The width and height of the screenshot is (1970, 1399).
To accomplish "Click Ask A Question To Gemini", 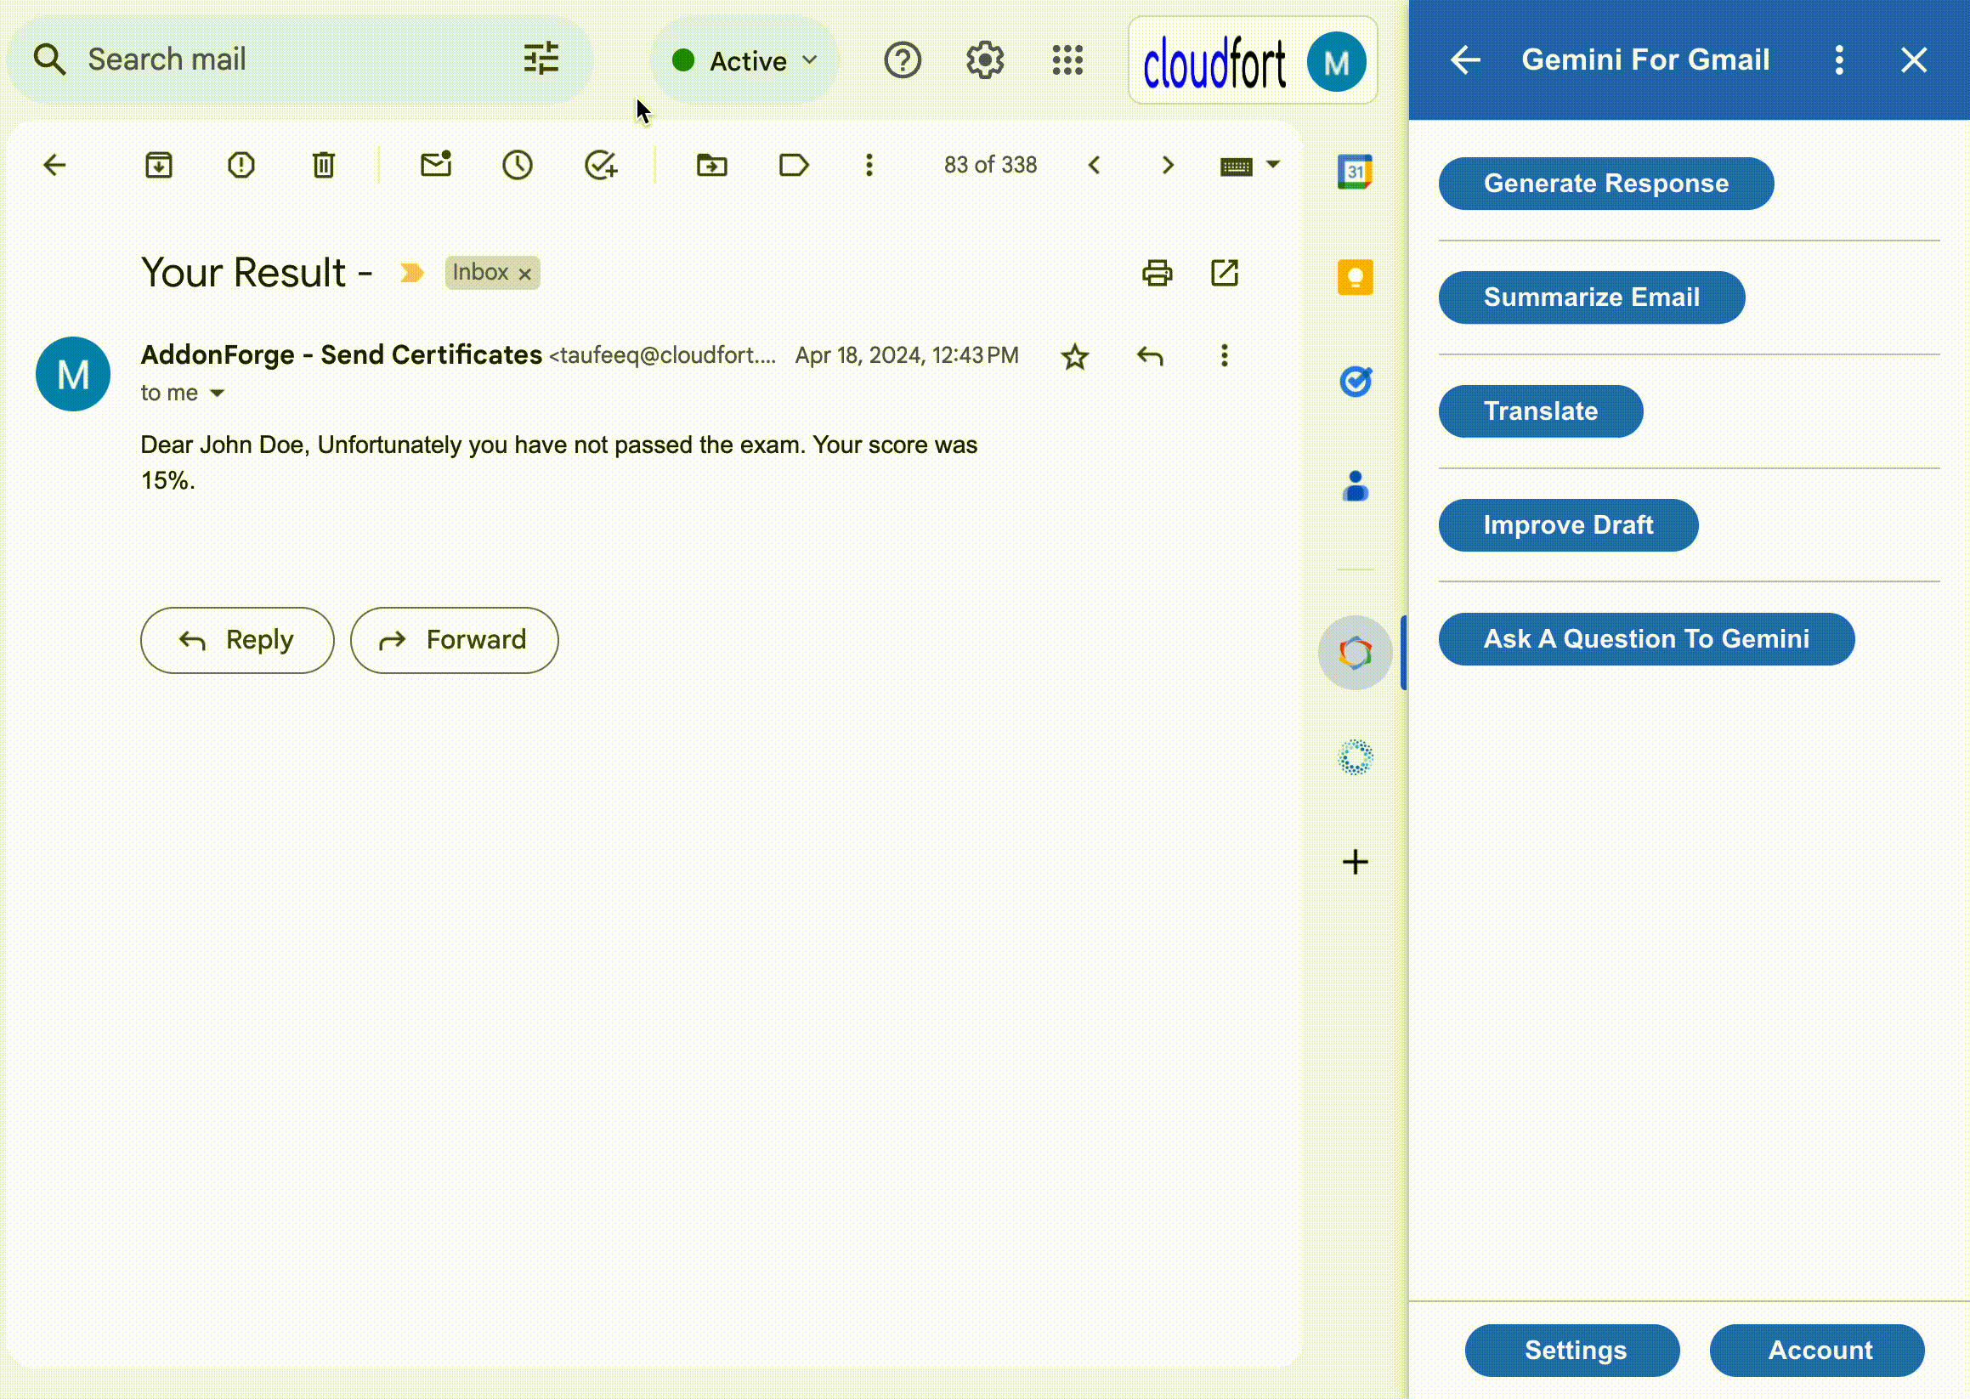I will coord(1646,639).
